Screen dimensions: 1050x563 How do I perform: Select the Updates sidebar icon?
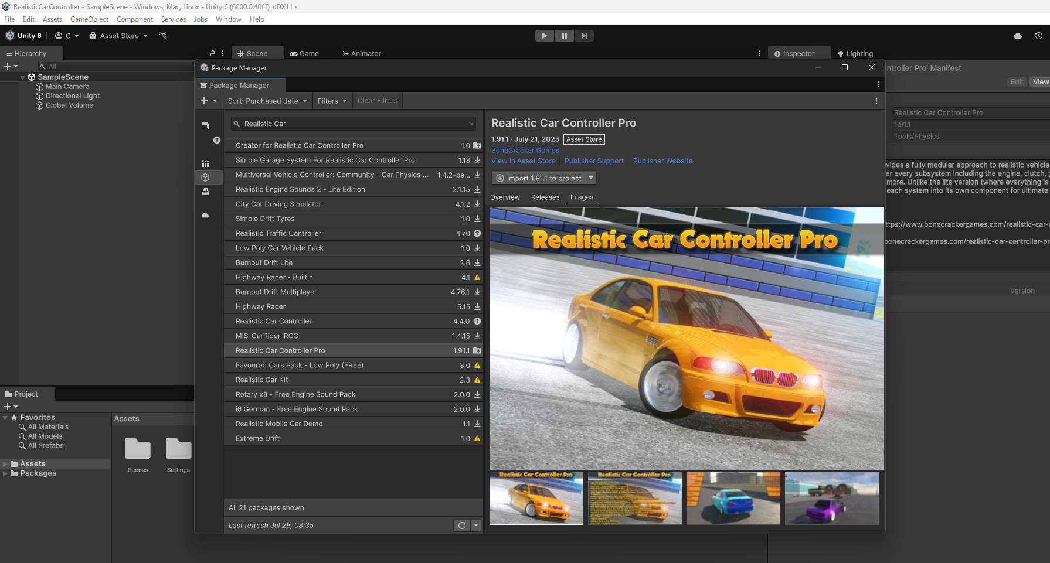point(217,140)
